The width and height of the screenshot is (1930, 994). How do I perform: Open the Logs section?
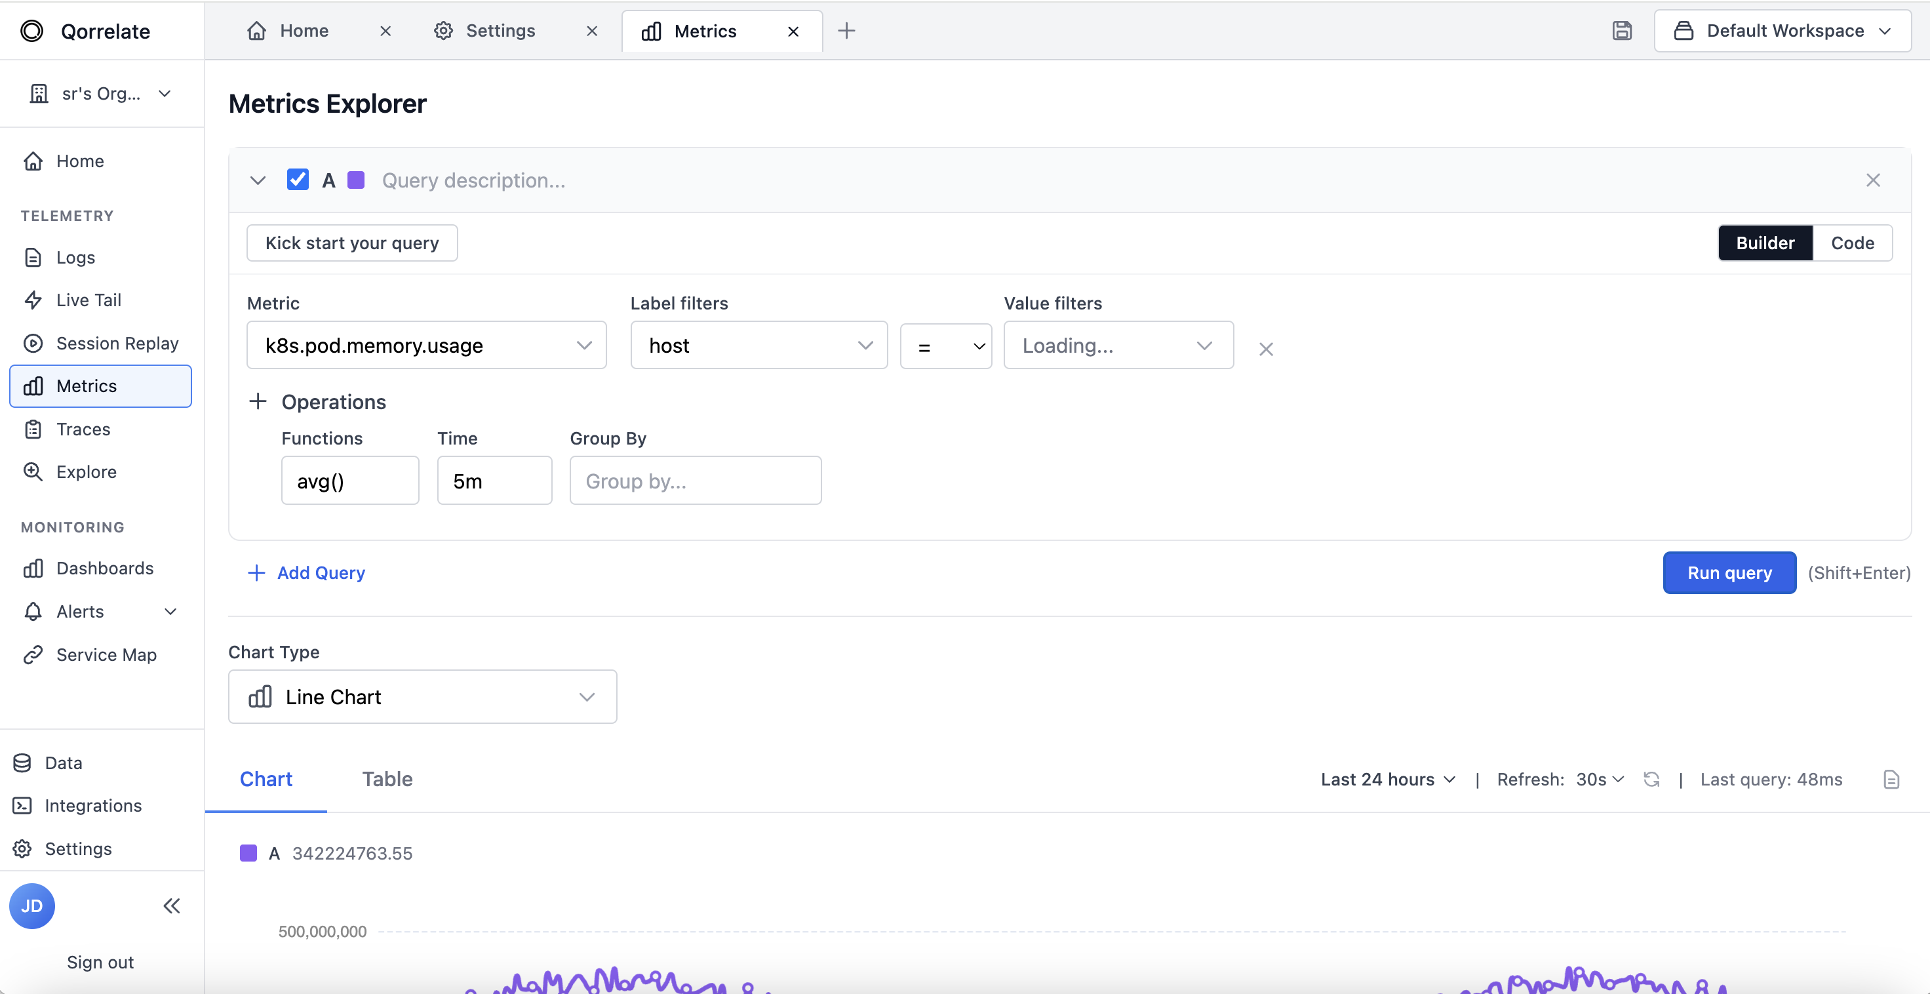point(75,257)
